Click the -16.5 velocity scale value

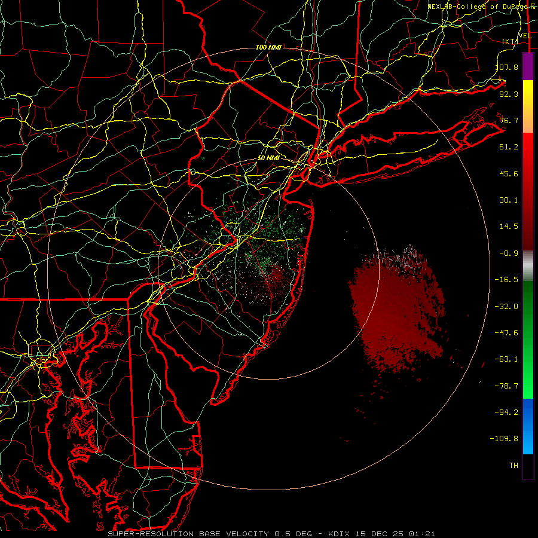506,280
